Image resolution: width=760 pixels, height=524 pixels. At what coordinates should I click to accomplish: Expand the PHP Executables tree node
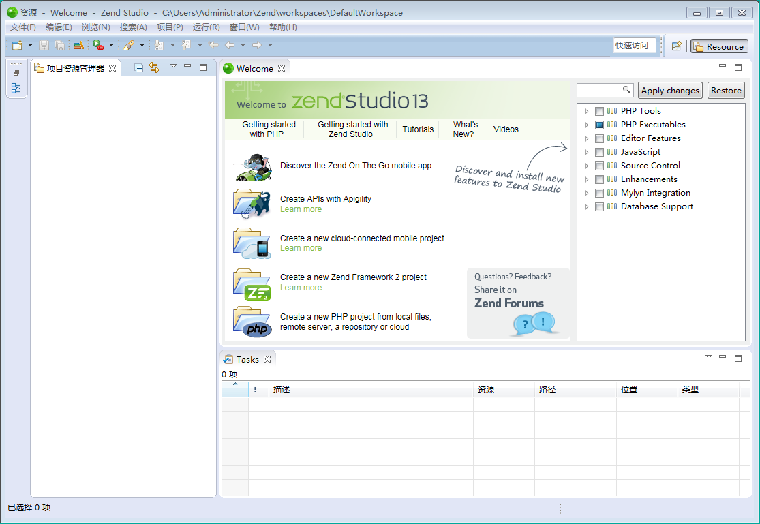coord(586,125)
